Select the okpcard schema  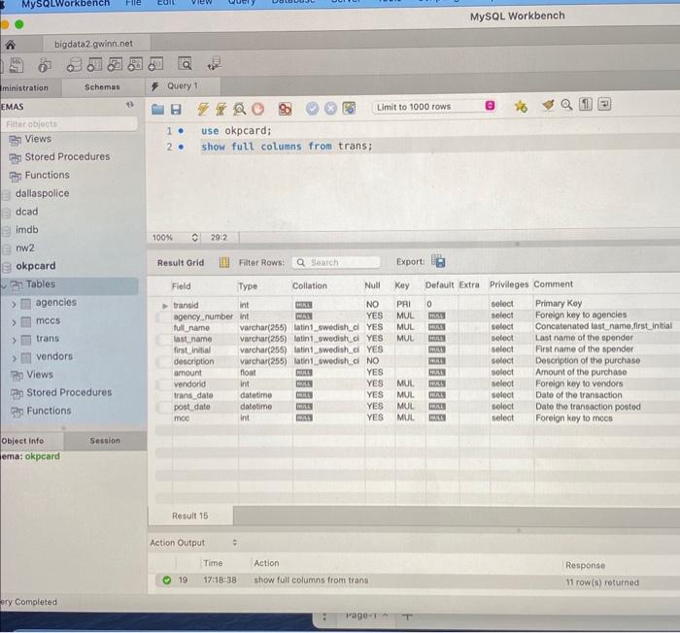click(36, 266)
